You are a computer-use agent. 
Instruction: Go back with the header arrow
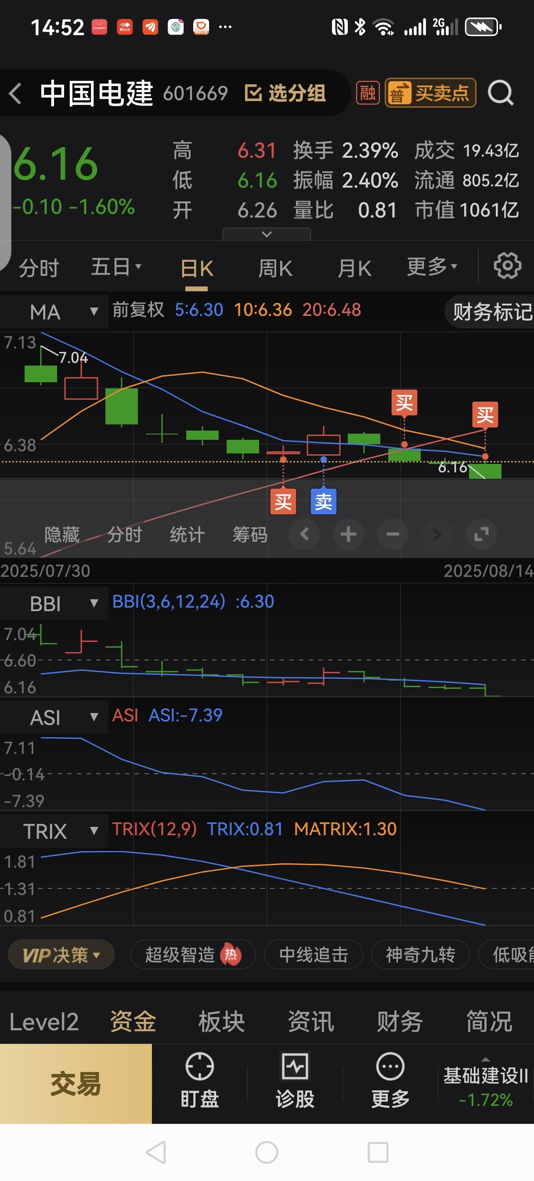pos(15,94)
